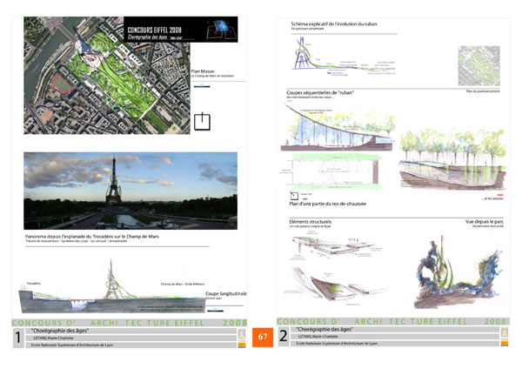Click 'Chorégraphie des âges' title on board 2
522x369 pixels.
click(x=325, y=329)
